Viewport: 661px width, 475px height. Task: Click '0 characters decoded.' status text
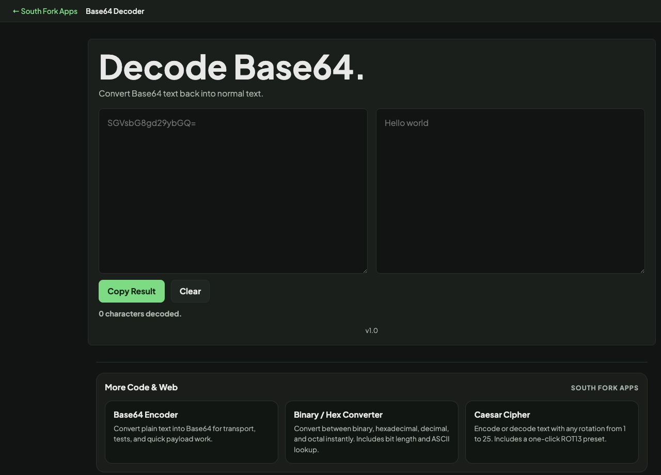pyautogui.click(x=140, y=314)
